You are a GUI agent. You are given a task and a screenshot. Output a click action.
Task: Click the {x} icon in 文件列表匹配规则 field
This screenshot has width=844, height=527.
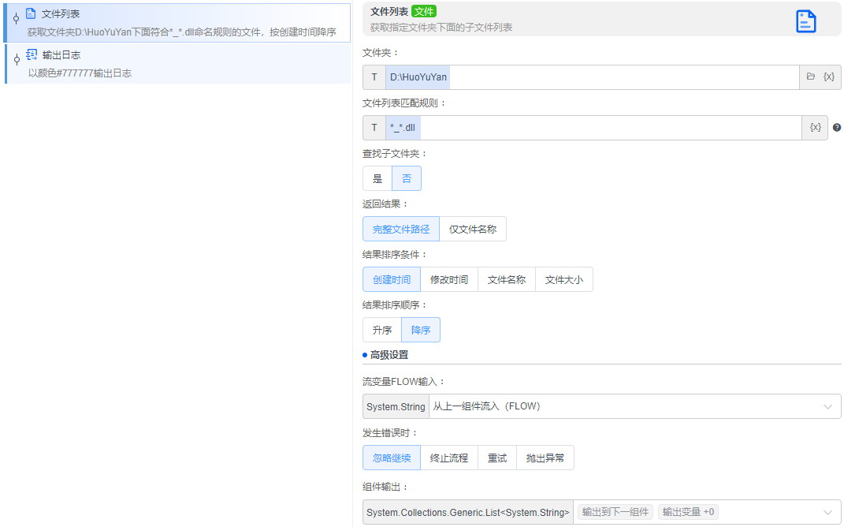pos(814,127)
